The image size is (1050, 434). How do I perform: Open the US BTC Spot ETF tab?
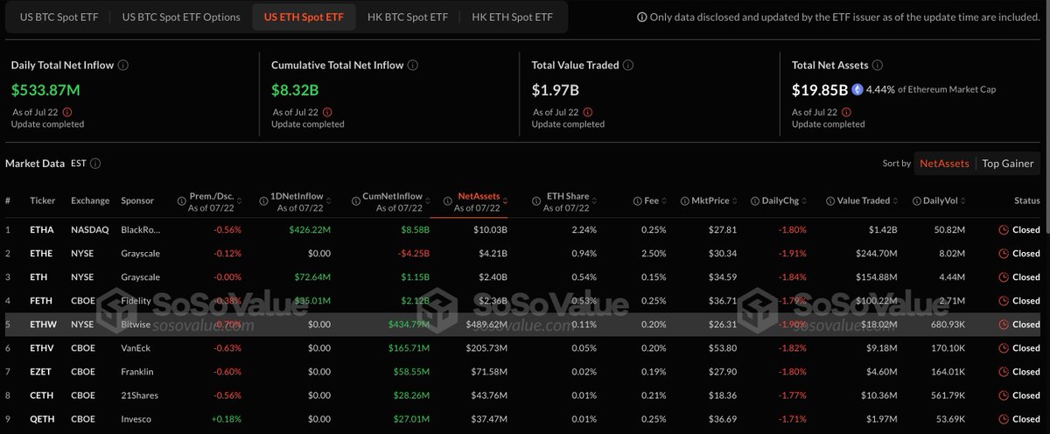pos(57,17)
